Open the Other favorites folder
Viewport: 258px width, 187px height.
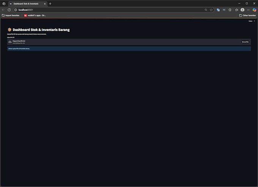(247, 16)
